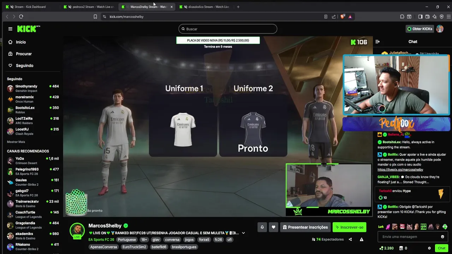Open timothyrandy followed channel
Viewport: 452px width, 254px height.
pyautogui.click(x=33, y=88)
